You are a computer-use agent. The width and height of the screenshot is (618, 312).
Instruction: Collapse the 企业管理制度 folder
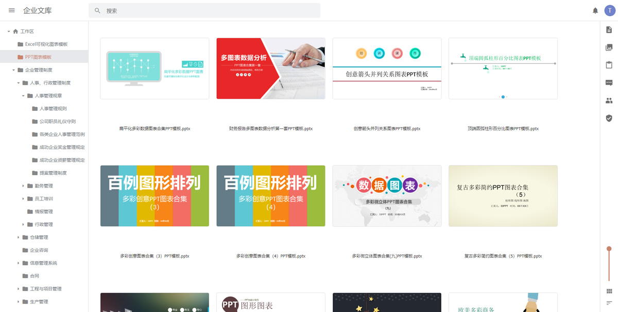coord(13,70)
